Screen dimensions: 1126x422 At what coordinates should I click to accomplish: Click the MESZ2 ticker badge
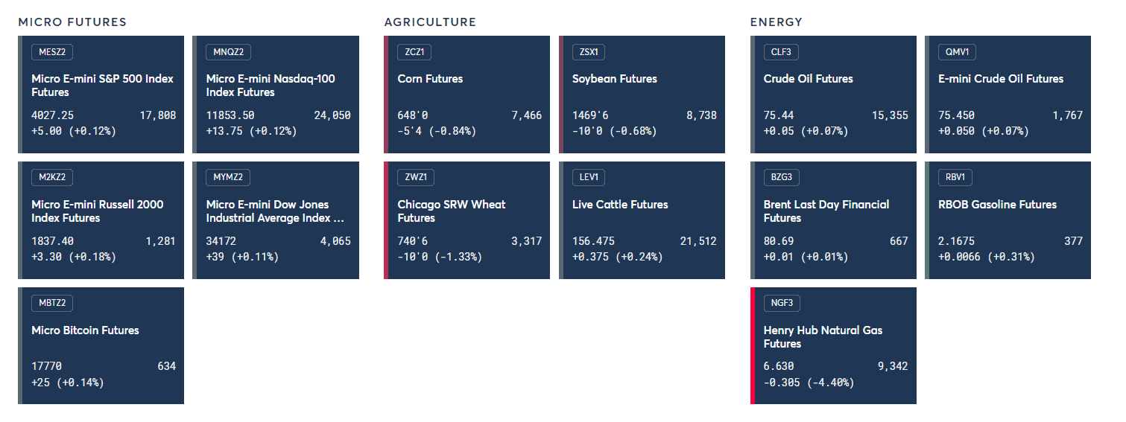pyautogui.click(x=51, y=52)
